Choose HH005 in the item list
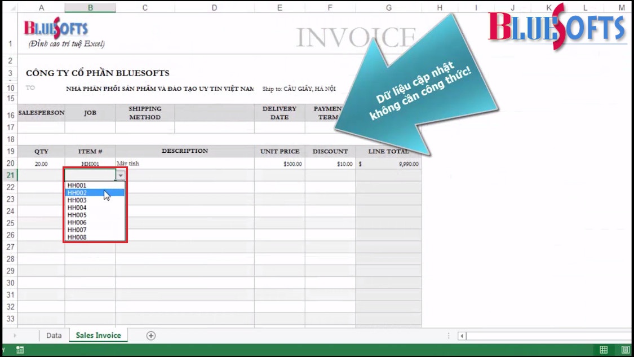The width and height of the screenshot is (634, 357). [x=77, y=215]
